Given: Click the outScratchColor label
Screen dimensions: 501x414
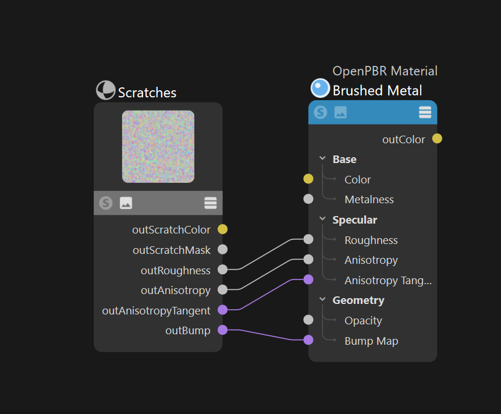Looking at the screenshot, I should 171,230.
